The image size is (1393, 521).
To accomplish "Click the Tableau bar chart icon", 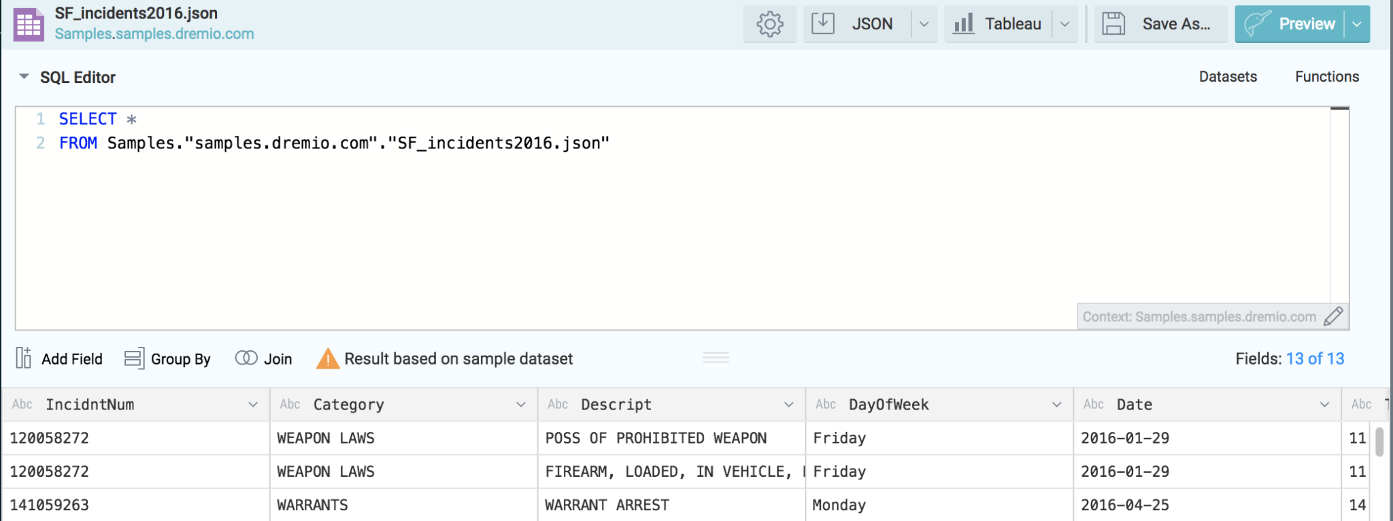I will pos(963,24).
